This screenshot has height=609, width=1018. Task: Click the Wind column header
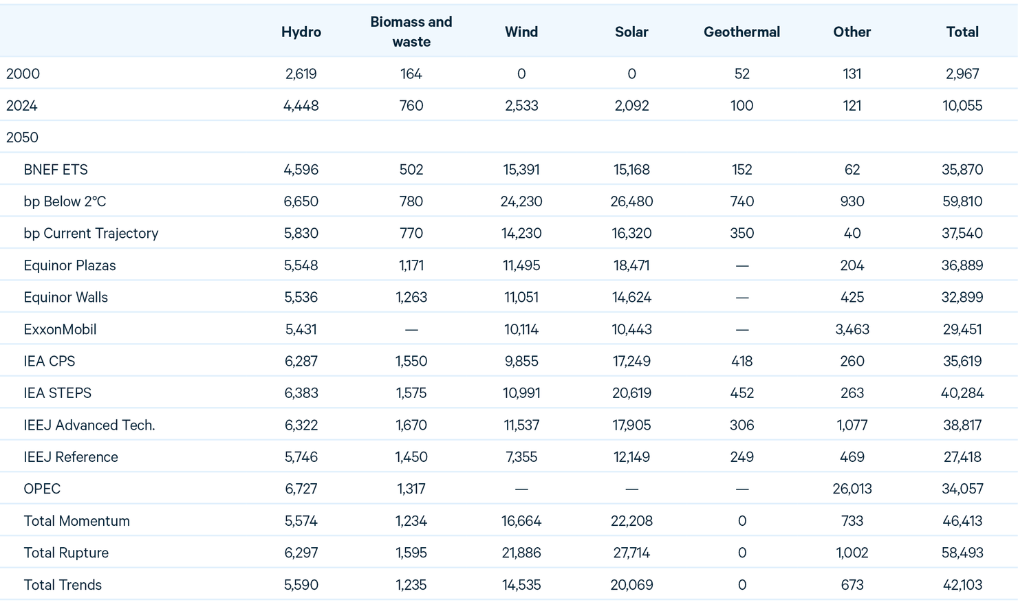[521, 32]
